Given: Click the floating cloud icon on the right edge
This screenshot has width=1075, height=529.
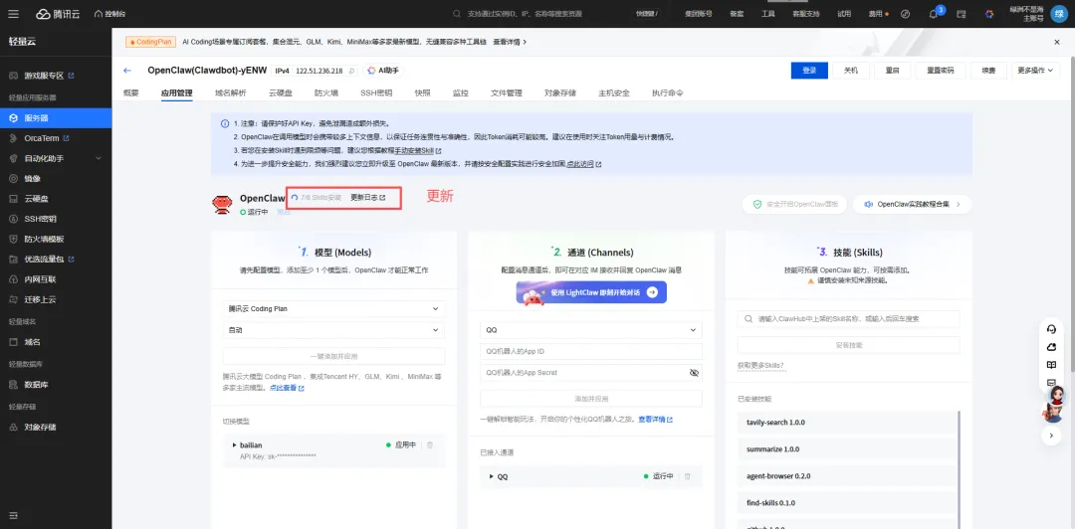Looking at the screenshot, I should point(1051,347).
